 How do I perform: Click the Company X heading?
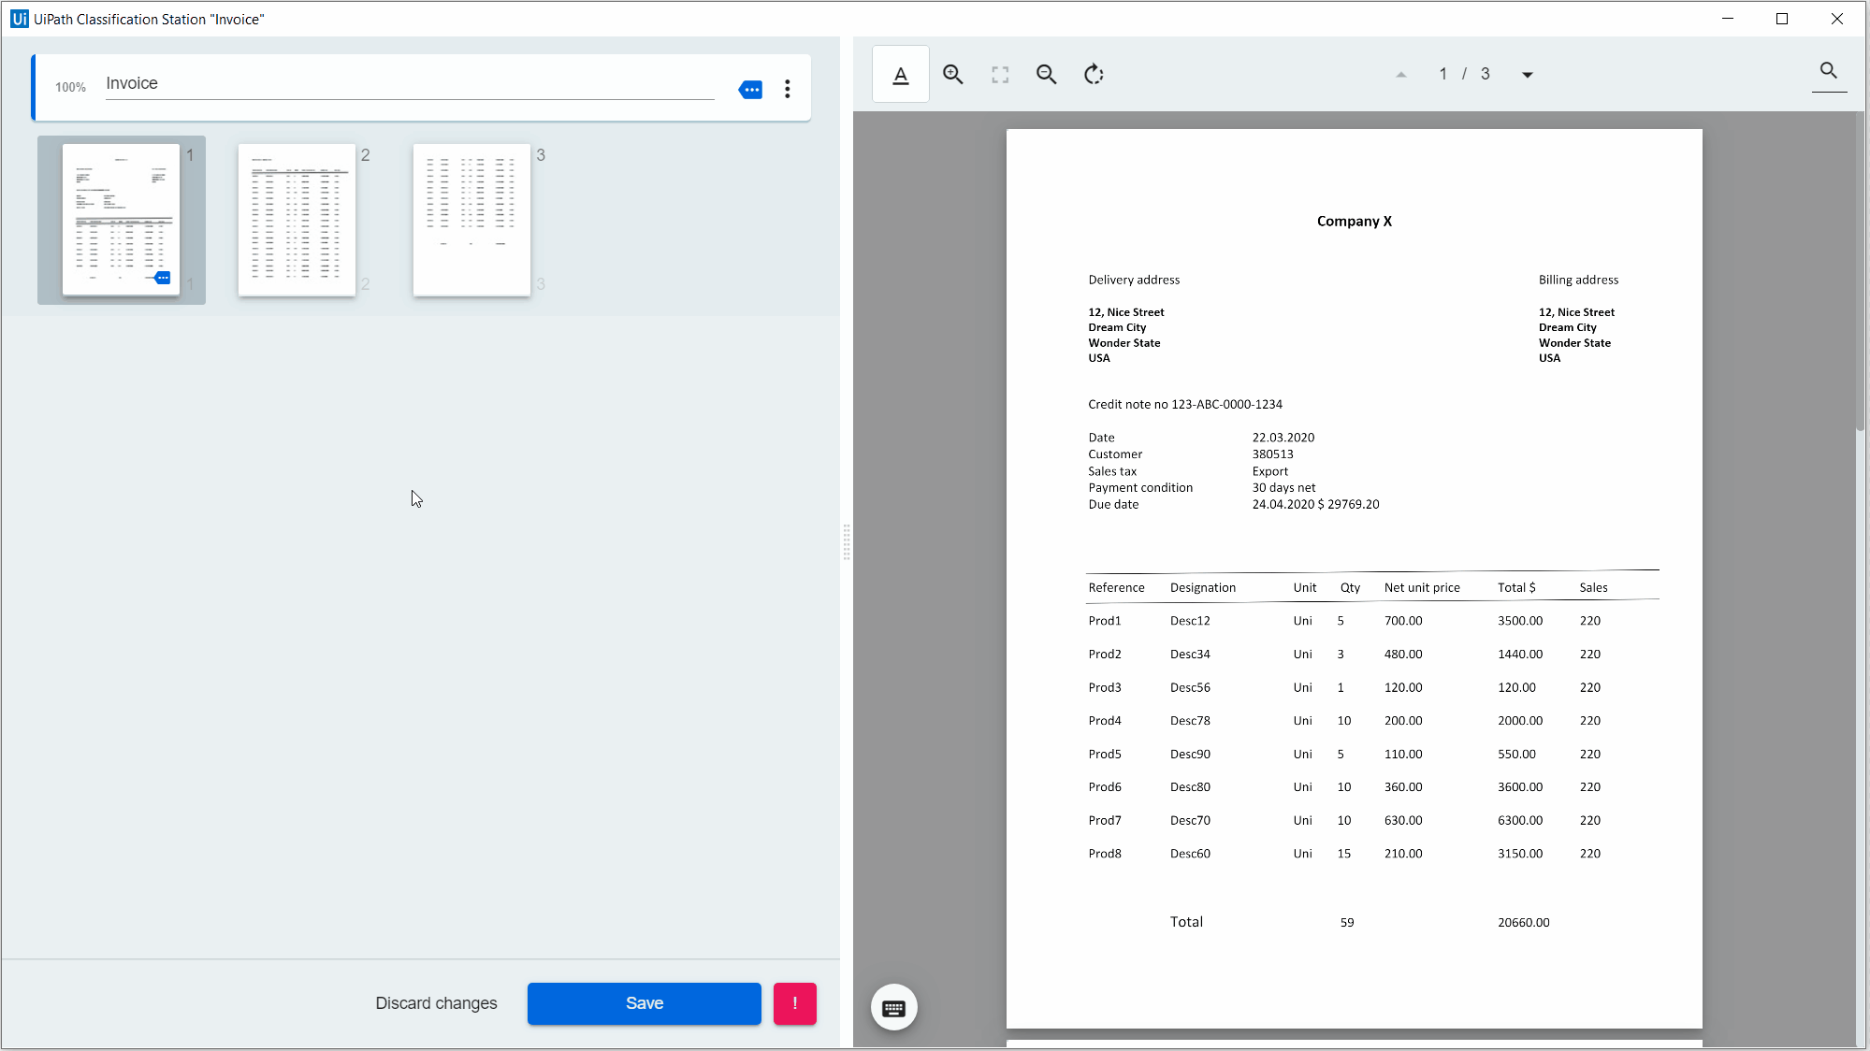point(1354,222)
